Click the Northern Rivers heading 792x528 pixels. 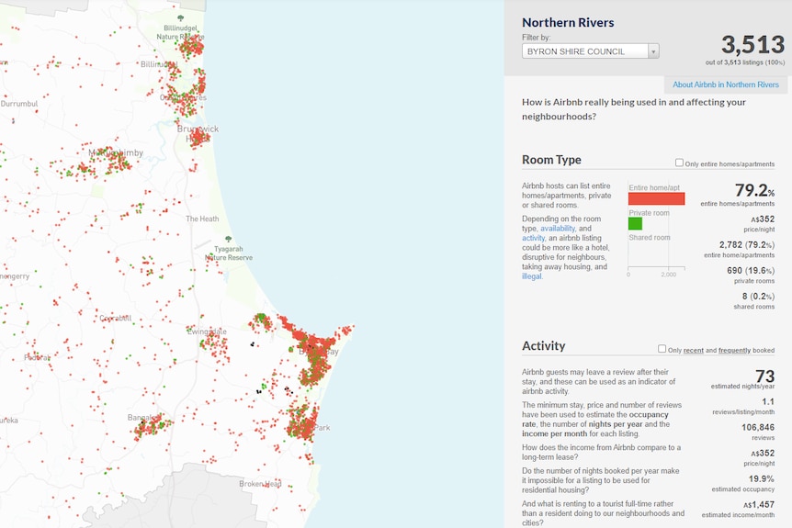point(568,22)
